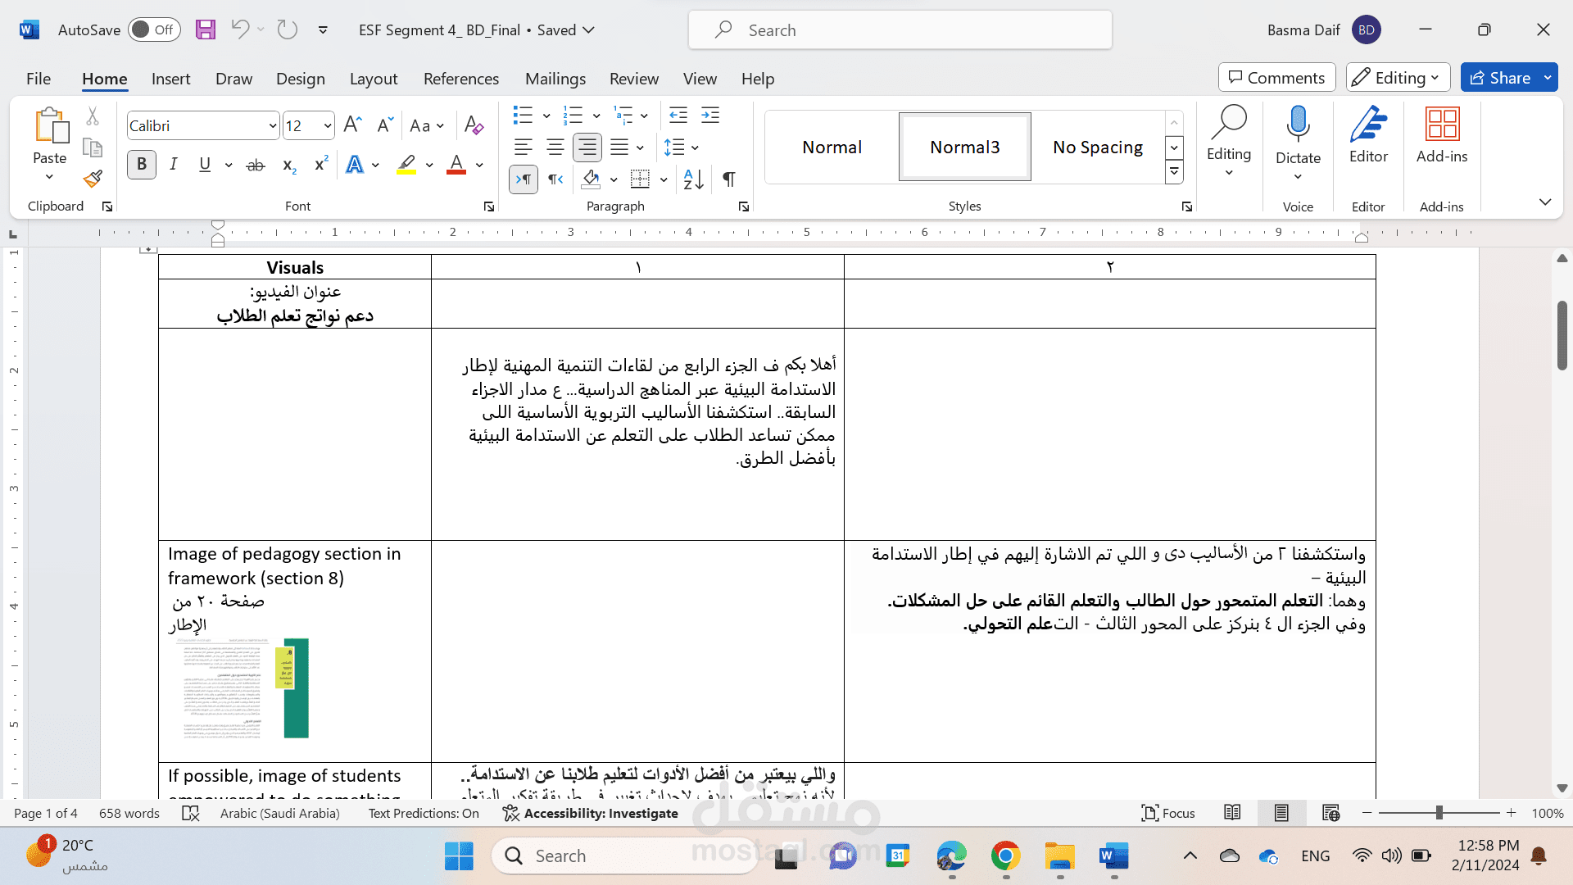The width and height of the screenshot is (1573, 885).
Task: Click the Paste clipboard icon
Action: click(51, 125)
